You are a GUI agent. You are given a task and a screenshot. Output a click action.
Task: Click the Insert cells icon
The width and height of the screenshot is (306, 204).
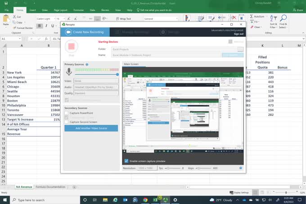click(221, 18)
